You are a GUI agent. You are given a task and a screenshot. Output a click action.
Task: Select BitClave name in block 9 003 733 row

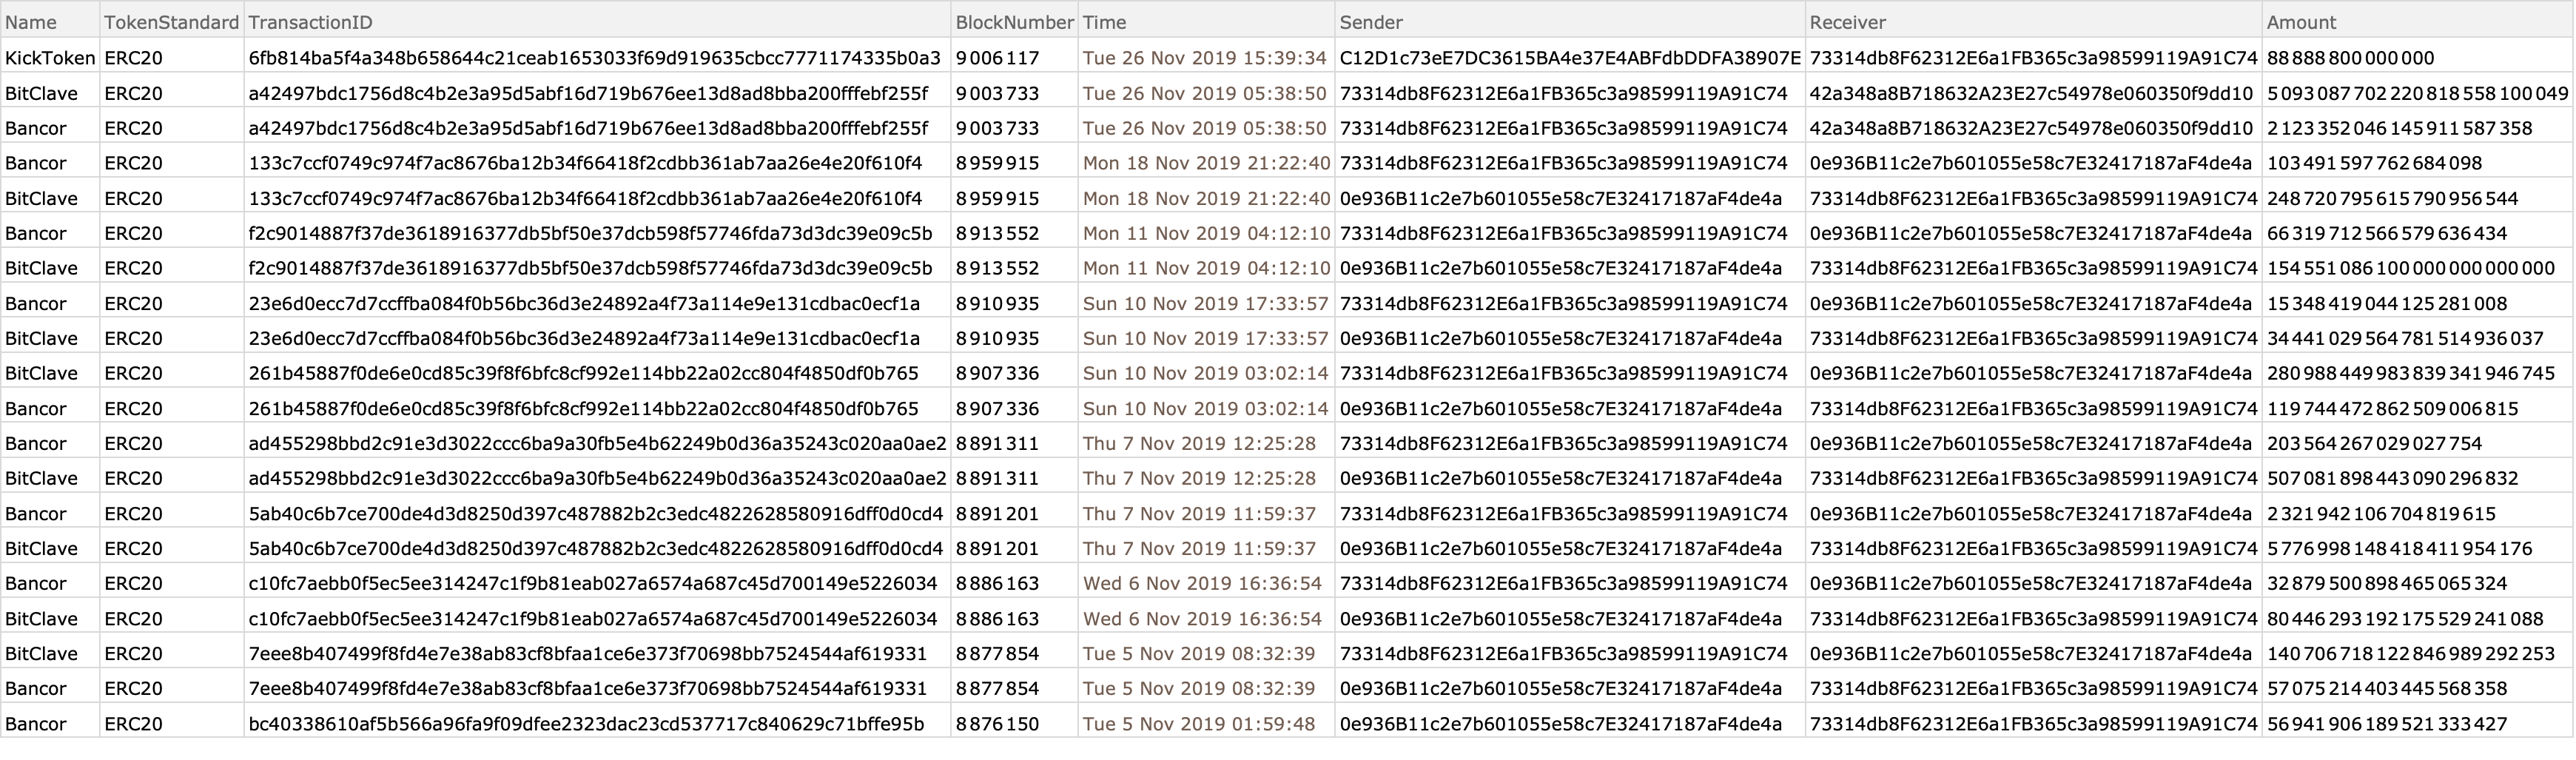(41, 93)
